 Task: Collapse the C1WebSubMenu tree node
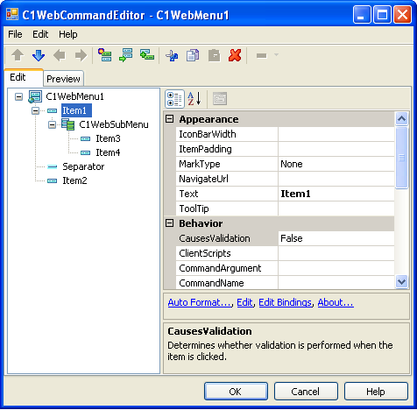(x=52, y=124)
